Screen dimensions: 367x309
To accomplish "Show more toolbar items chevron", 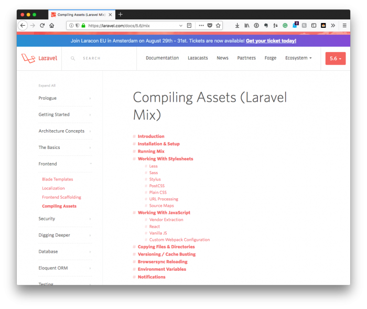I will pyautogui.click(x=333, y=26).
